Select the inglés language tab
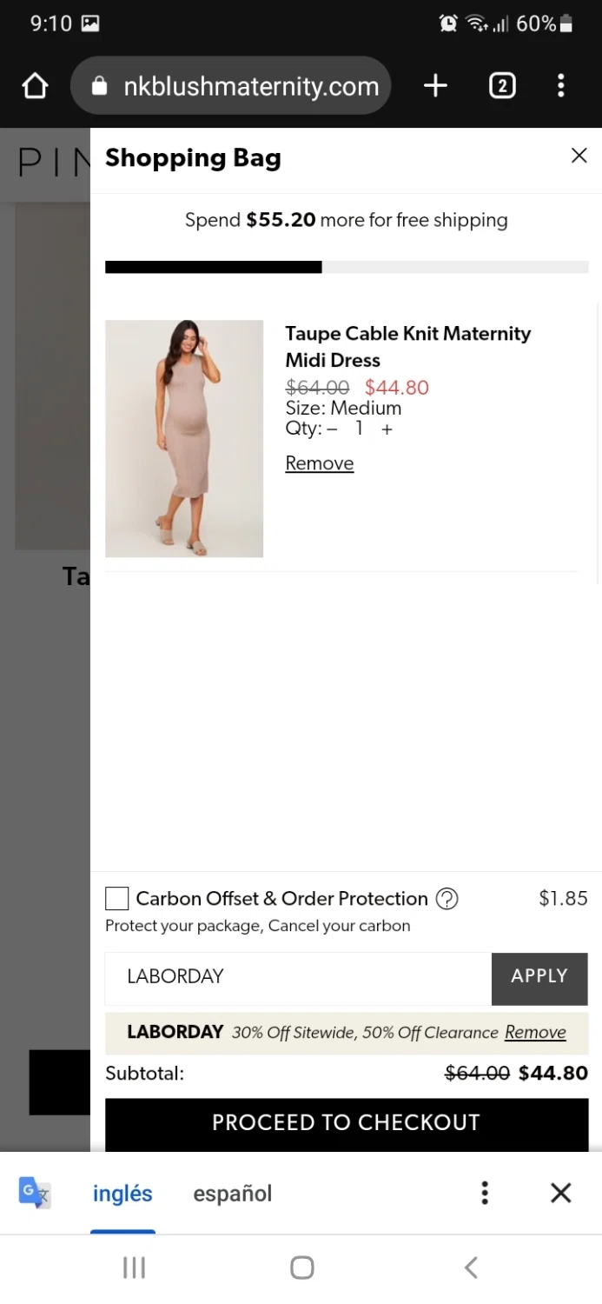Screen dimensions: 602x1304 [122, 1194]
